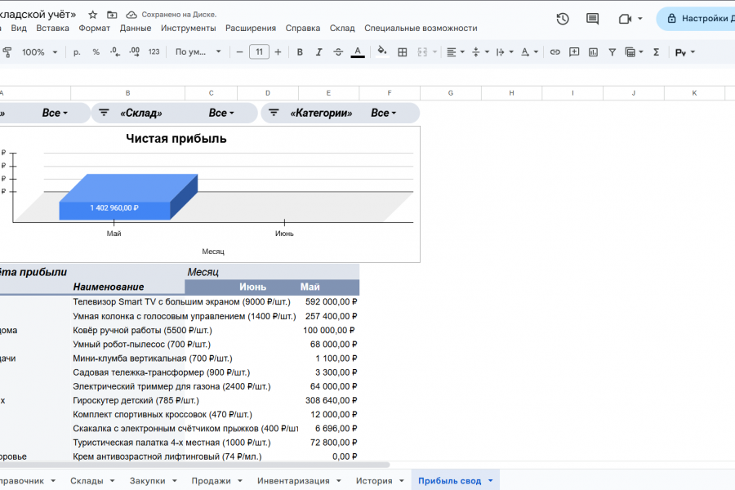Choose the cell fill color

click(x=382, y=51)
